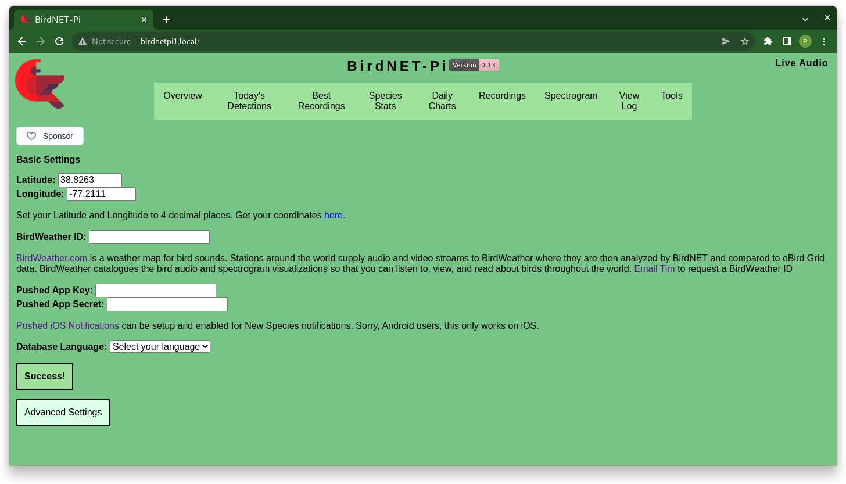Click the share page arrow icon
846x484 pixels.
click(726, 41)
